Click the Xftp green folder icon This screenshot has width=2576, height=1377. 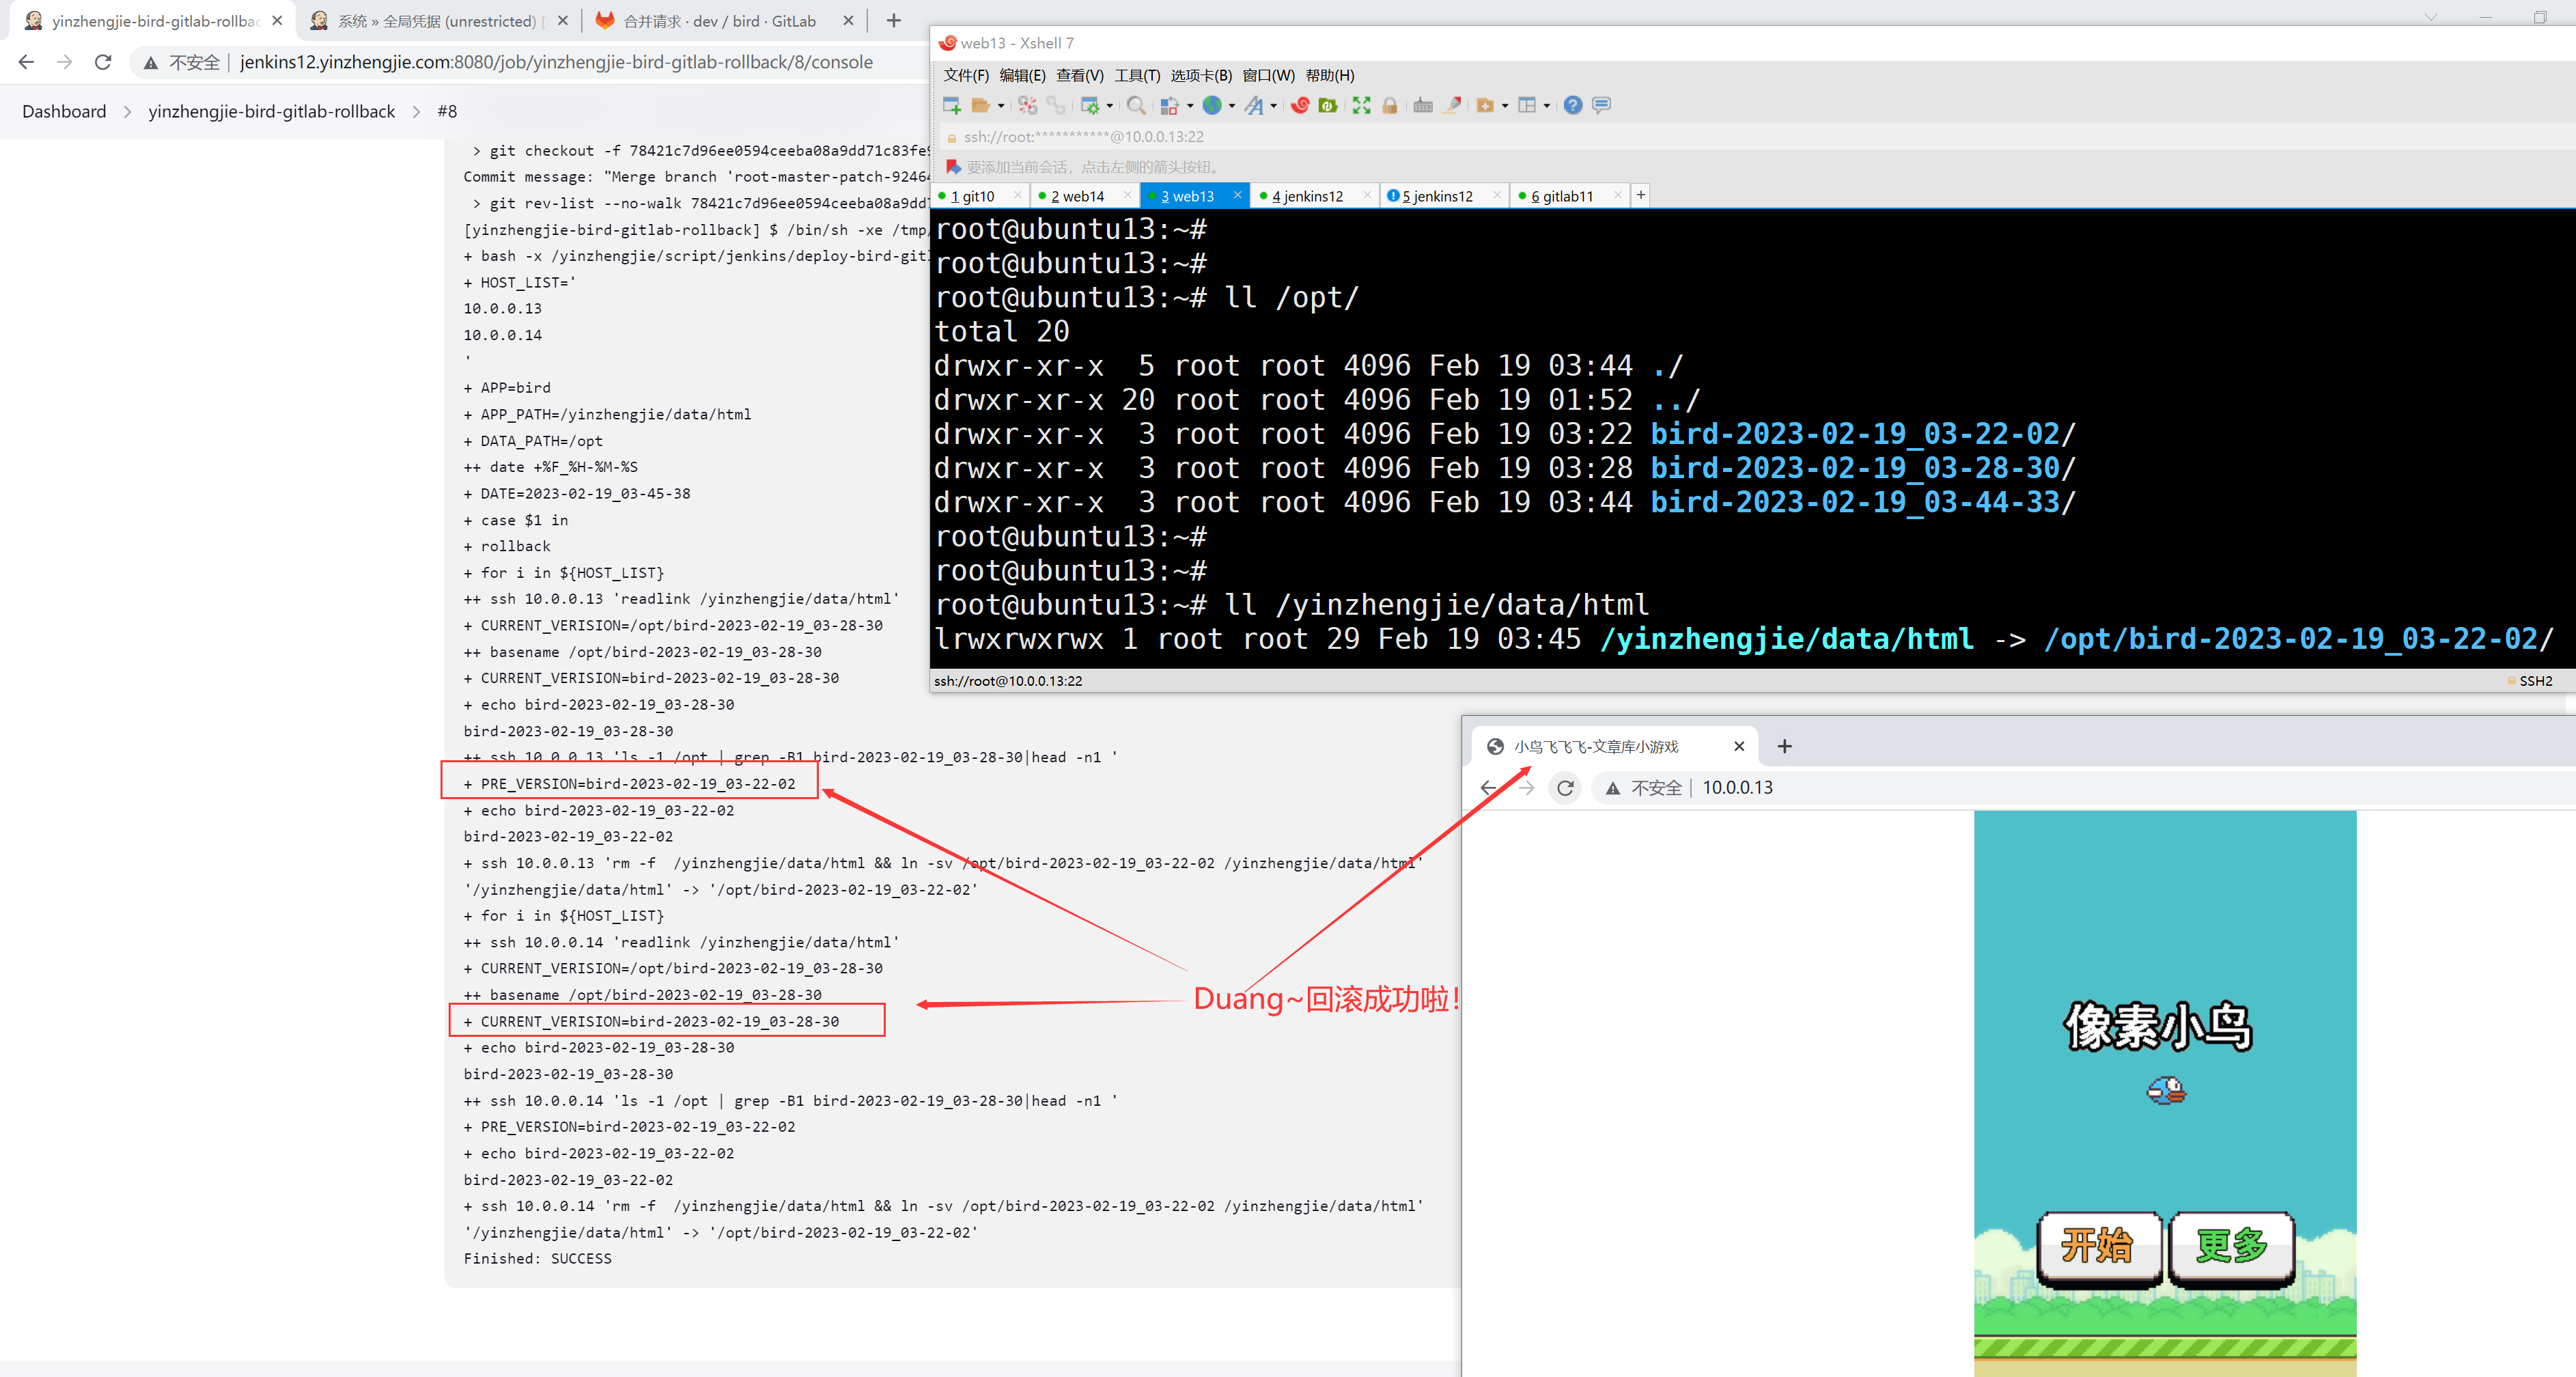click(1328, 105)
